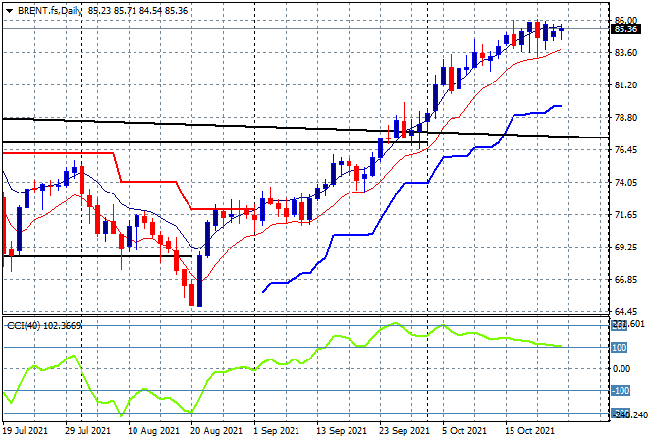This screenshot has height=442, width=648.
Task: Click the 76.45 price axis label
Action: pyautogui.click(x=625, y=149)
